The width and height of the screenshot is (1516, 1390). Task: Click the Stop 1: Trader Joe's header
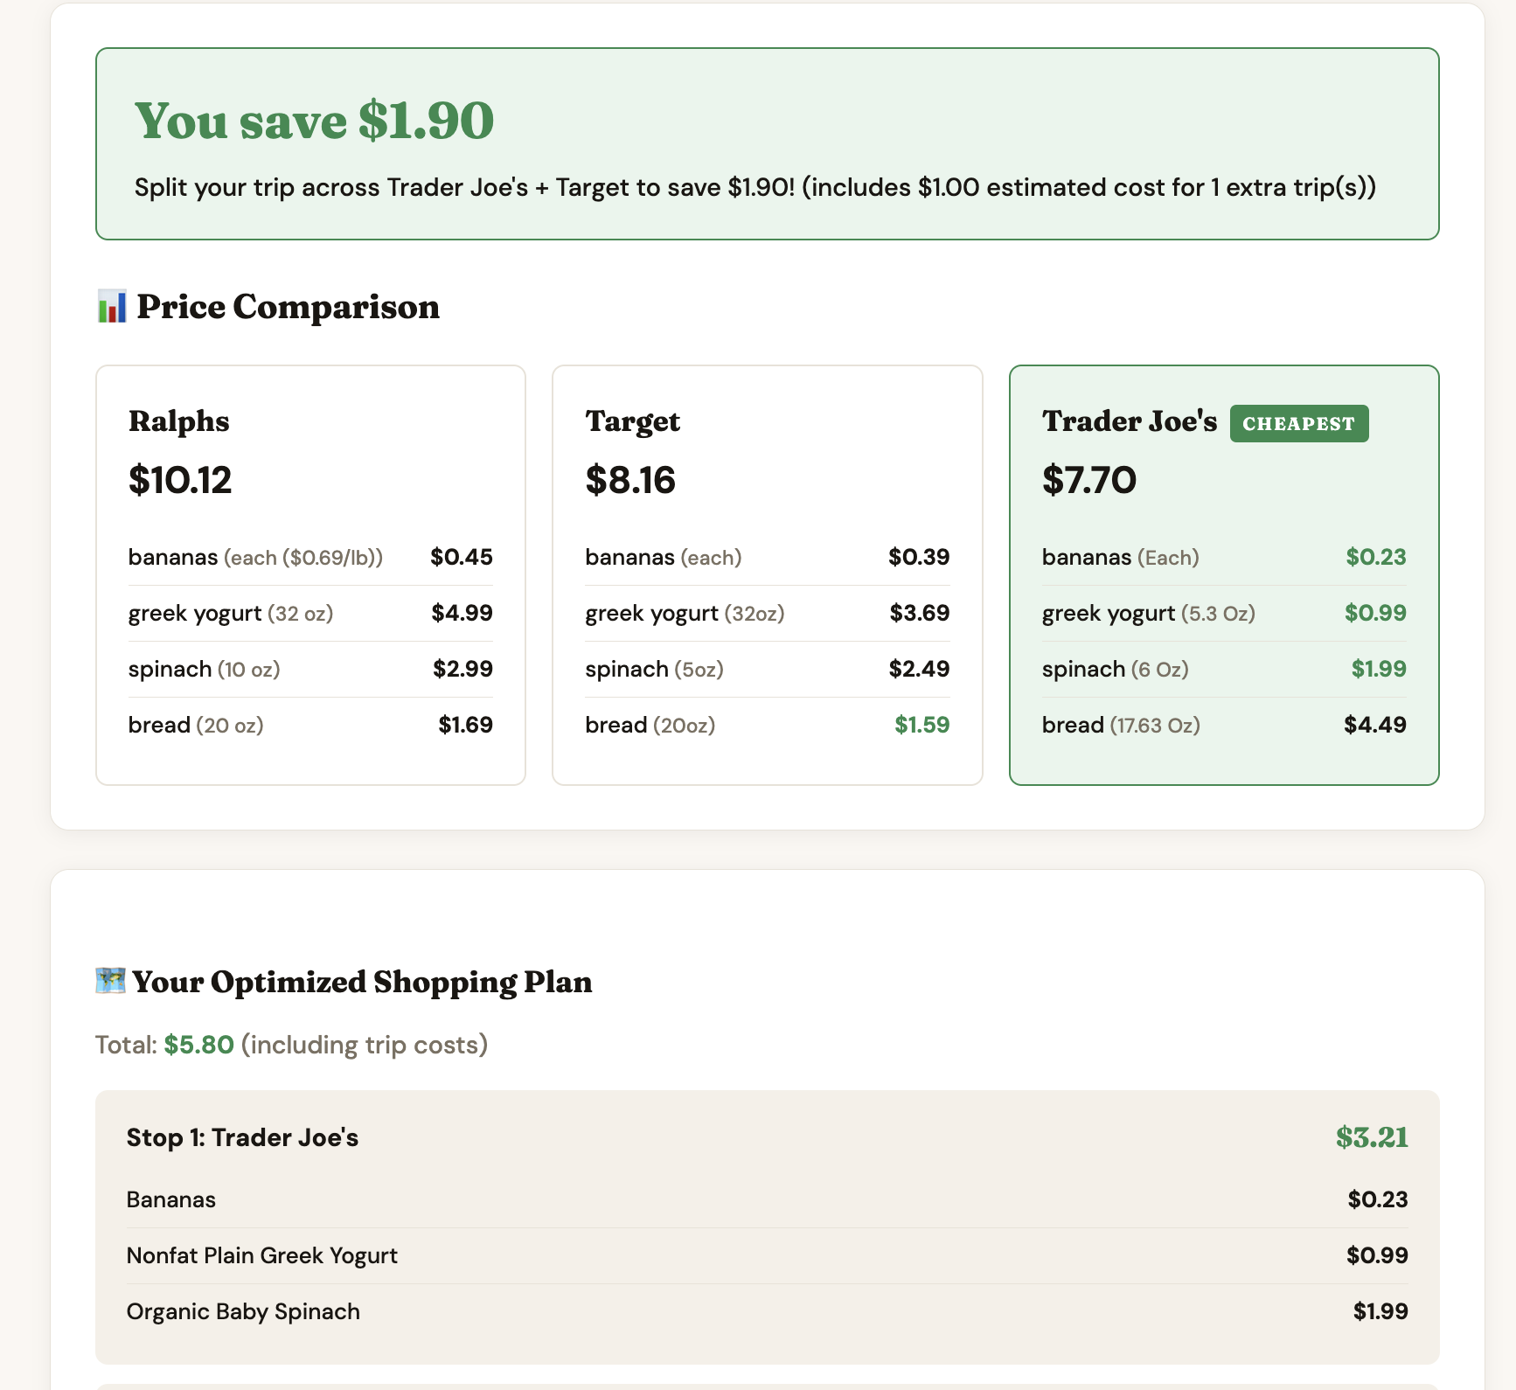[x=242, y=1137]
